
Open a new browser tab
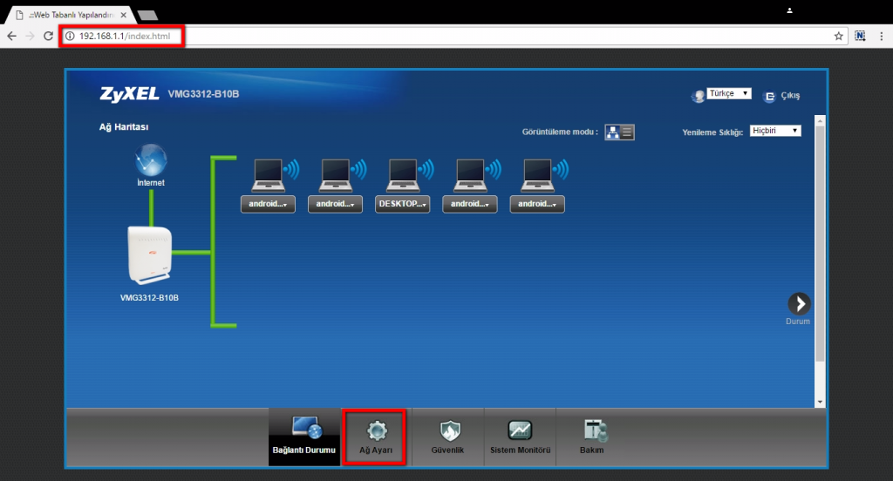pos(148,16)
